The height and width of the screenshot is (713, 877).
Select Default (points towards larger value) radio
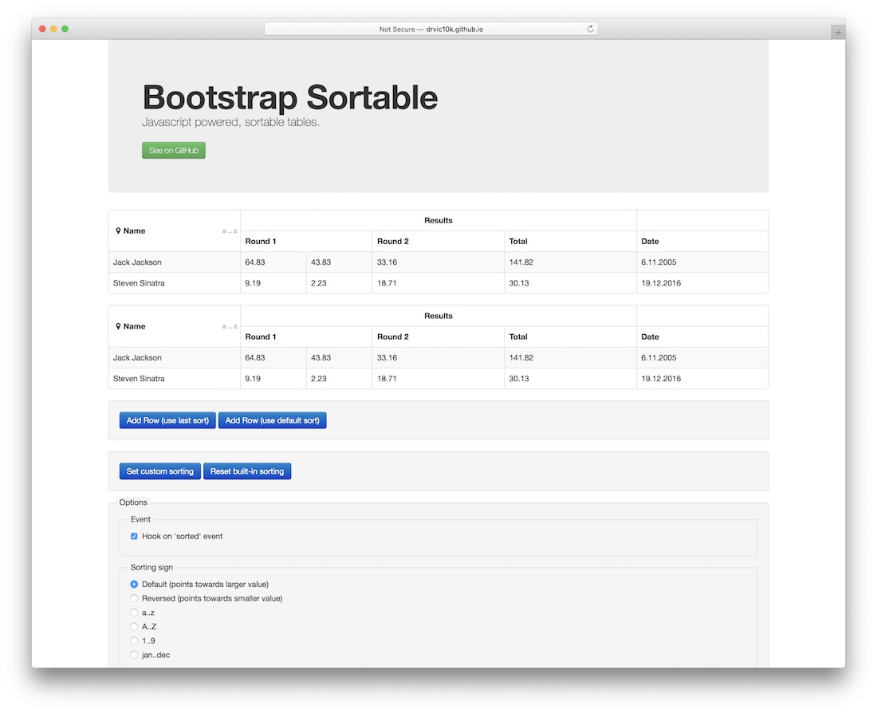(x=134, y=585)
